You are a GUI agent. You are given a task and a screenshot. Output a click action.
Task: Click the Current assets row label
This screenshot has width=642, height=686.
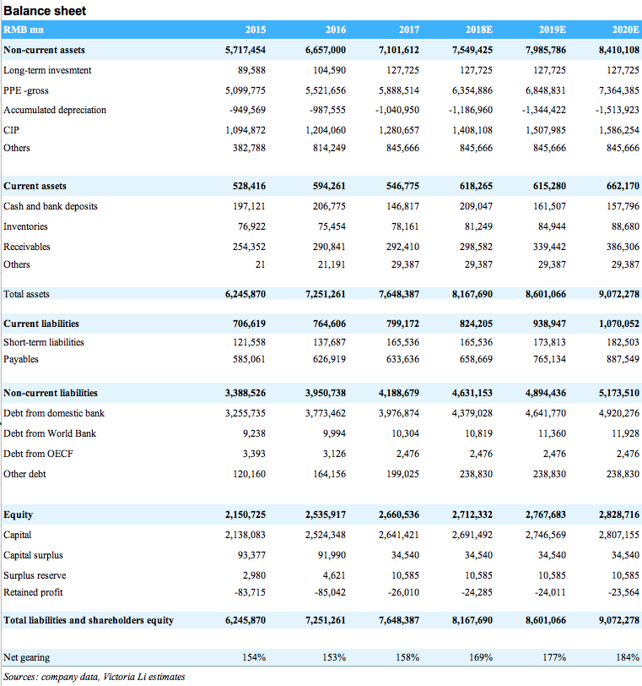[x=35, y=186]
